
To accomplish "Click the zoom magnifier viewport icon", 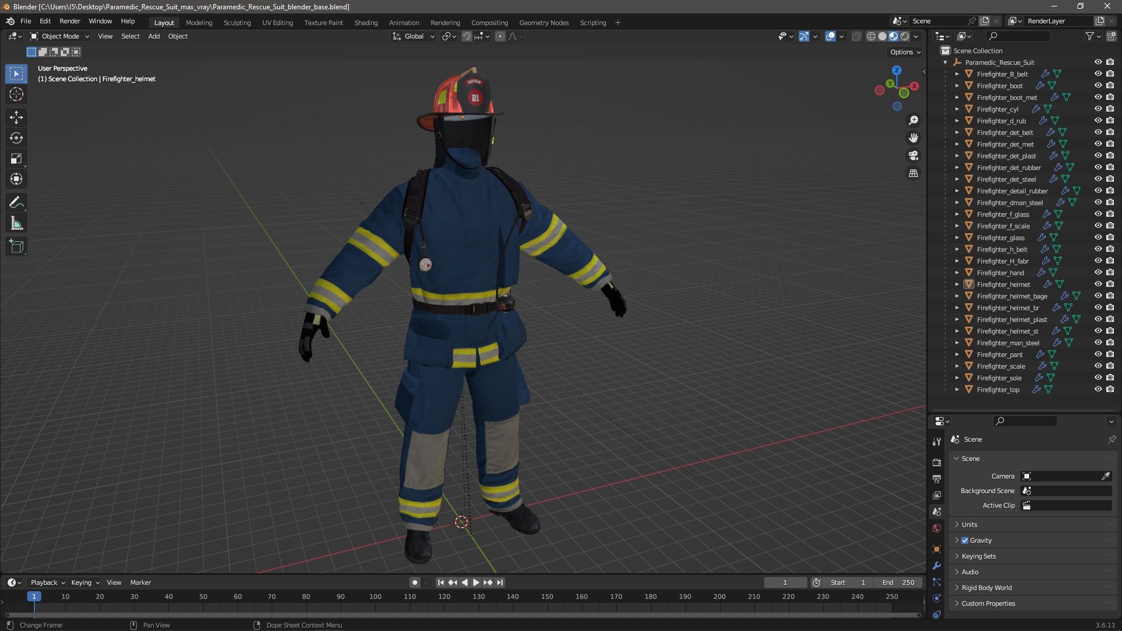I will [913, 120].
